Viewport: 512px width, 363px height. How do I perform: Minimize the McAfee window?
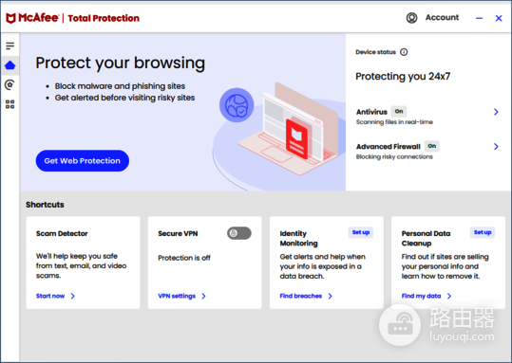coord(479,18)
